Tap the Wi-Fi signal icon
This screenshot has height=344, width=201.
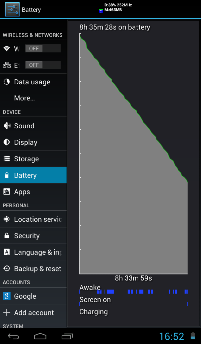[x=7, y=48]
